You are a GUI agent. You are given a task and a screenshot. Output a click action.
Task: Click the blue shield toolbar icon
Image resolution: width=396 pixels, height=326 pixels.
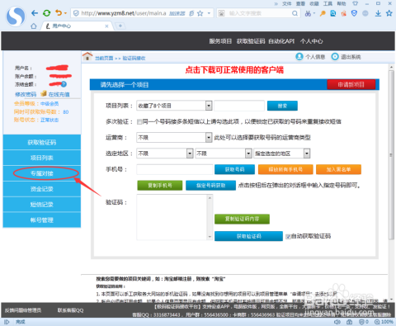click(354, 13)
